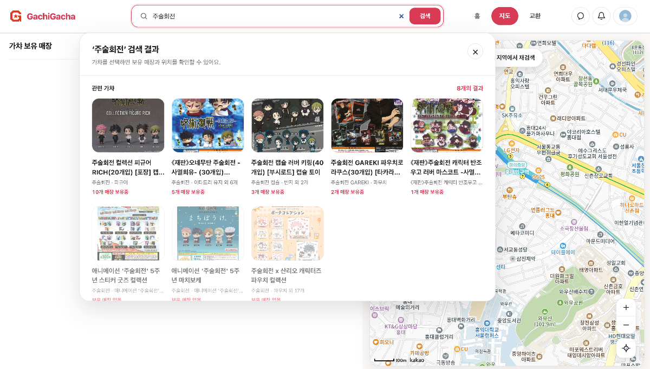Click the 서교동성당 map label
This screenshot has width=650, height=369.
pos(512,249)
